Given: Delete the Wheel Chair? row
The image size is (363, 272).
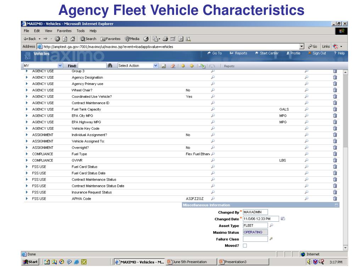Looking at the screenshot, I should (x=335, y=90).
